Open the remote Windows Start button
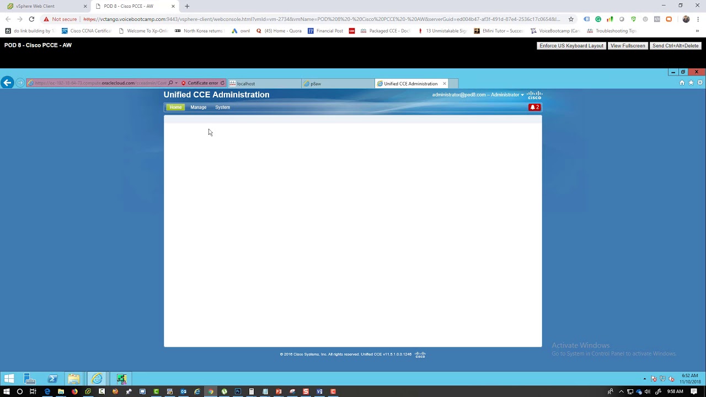The image size is (706, 397). tap(9, 378)
